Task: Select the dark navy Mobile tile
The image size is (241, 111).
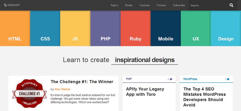Action: click(166, 28)
